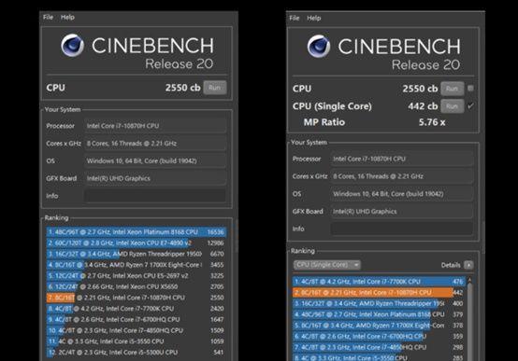Click Info input field in left window
Viewport: 518px width, 361px height.
tap(155, 196)
